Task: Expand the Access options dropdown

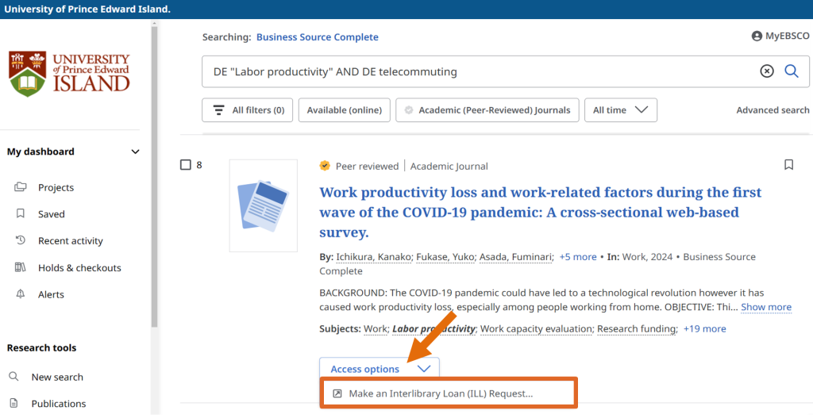Action: point(380,368)
